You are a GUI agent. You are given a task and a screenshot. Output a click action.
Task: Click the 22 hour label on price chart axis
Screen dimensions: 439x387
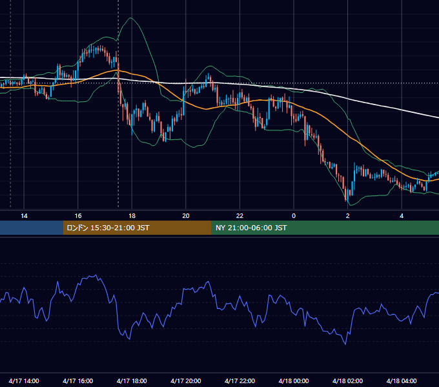240,216
